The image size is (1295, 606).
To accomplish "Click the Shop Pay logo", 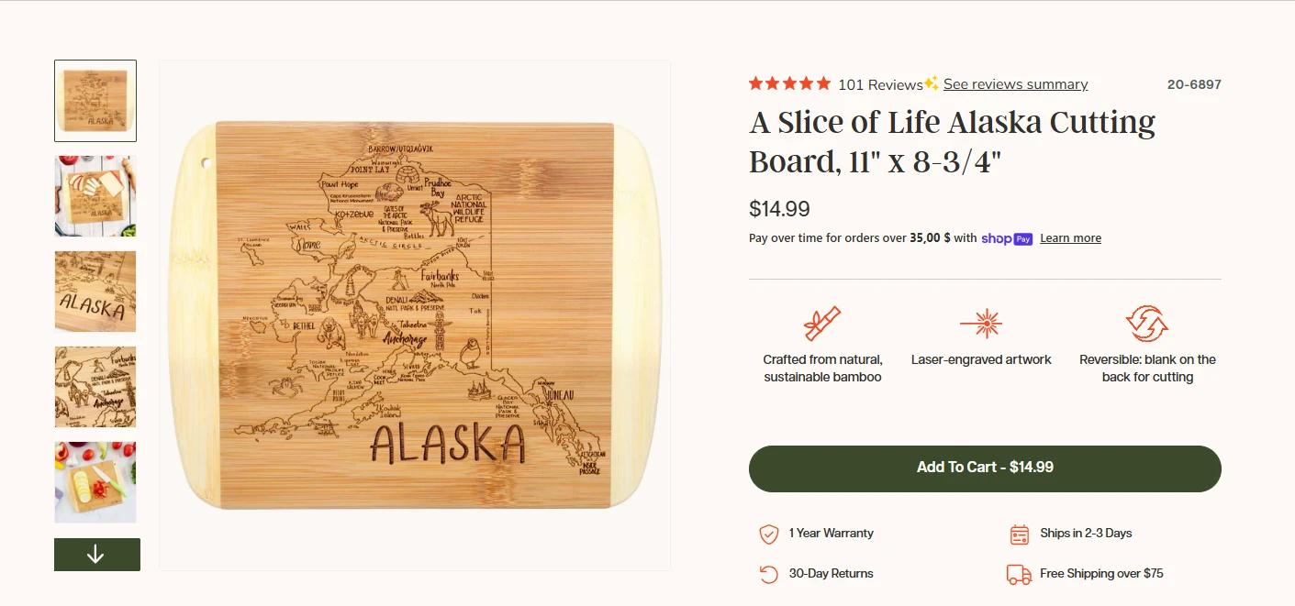I will point(1007,238).
